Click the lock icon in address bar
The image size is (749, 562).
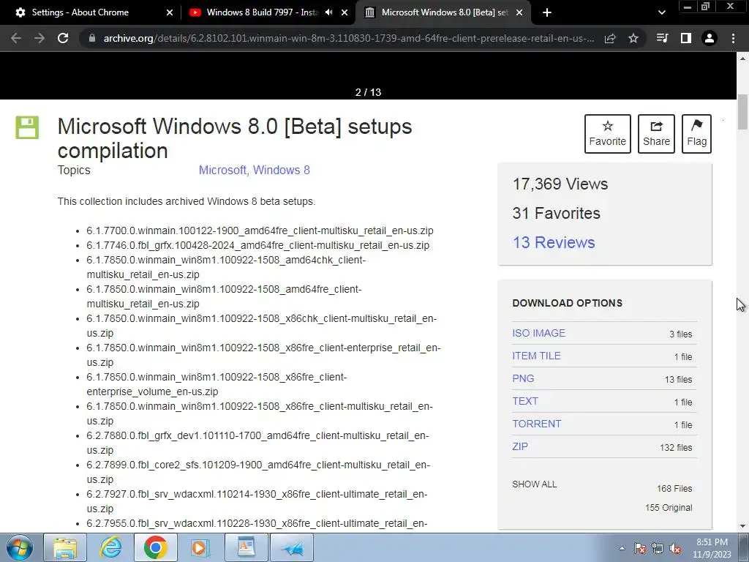click(x=92, y=38)
